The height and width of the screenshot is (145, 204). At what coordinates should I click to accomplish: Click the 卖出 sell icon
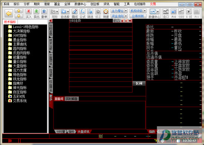point(36,11)
